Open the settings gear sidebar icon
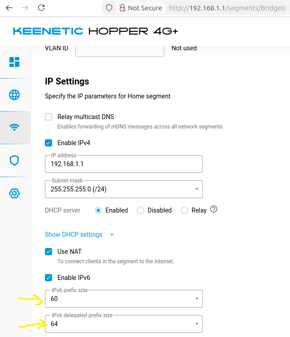The height and width of the screenshot is (337, 290). click(x=14, y=194)
